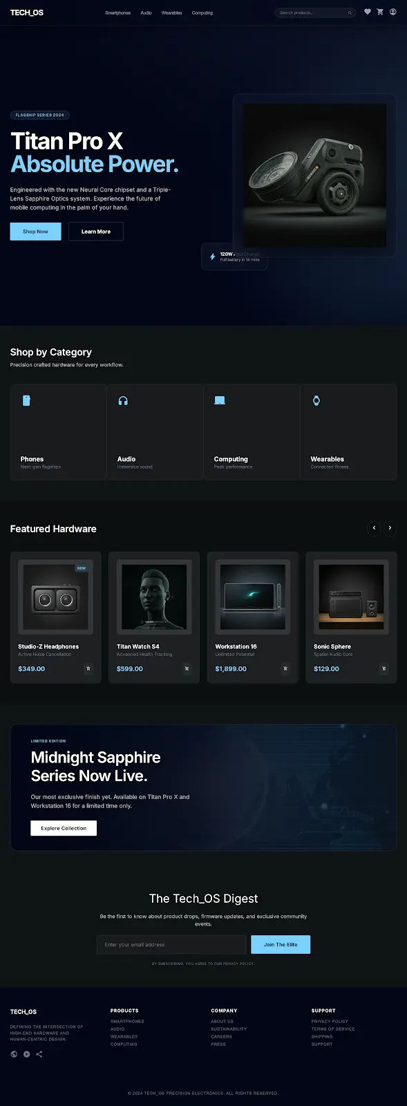Click the Join The Elite button

pyautogui.click(x=281, y=944)
